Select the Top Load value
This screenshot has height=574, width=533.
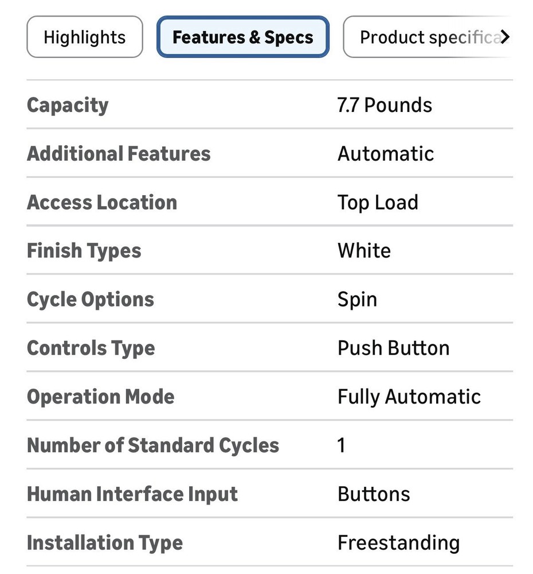378,202
